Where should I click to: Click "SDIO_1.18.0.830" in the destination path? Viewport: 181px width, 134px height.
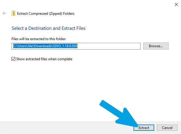65,46
